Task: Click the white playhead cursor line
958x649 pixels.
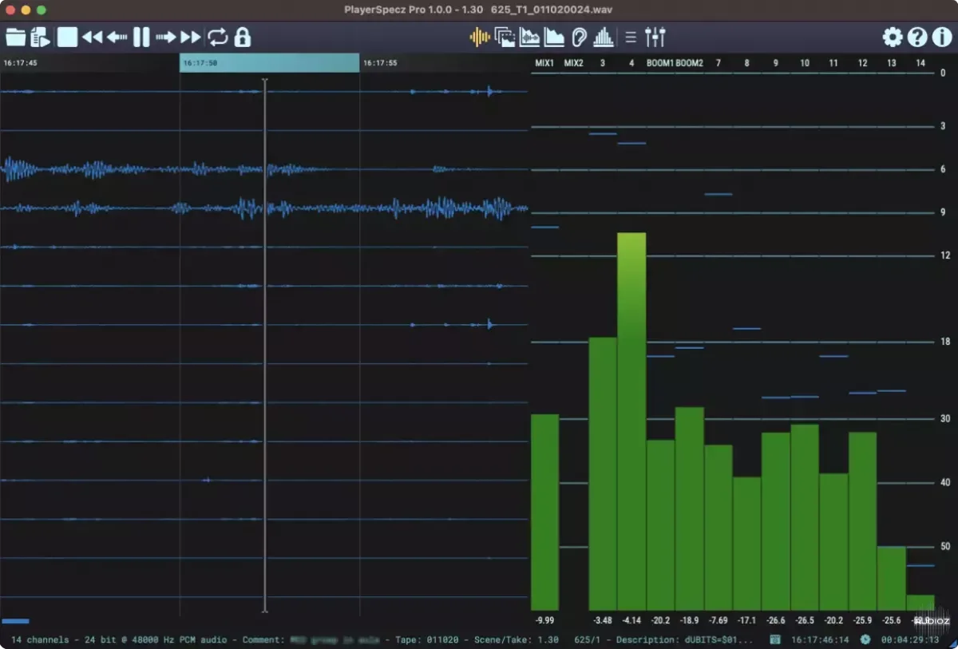Action: (264, 346)
